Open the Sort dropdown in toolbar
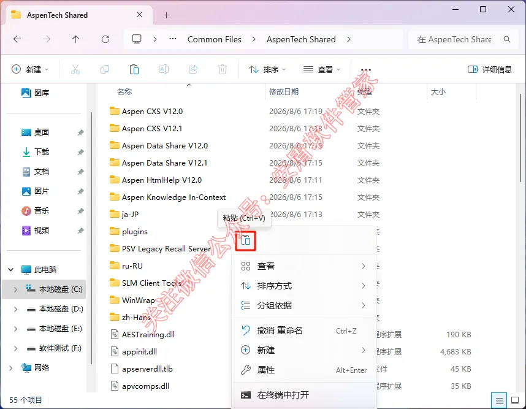This screenshot has width=526, height=409. click(x=267, y=69)
